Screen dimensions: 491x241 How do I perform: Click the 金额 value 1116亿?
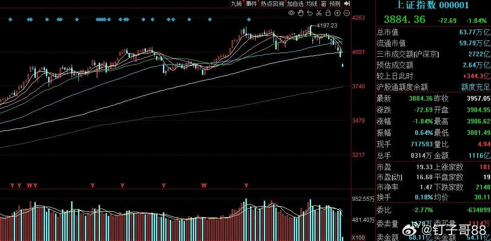tap(480, 155)
